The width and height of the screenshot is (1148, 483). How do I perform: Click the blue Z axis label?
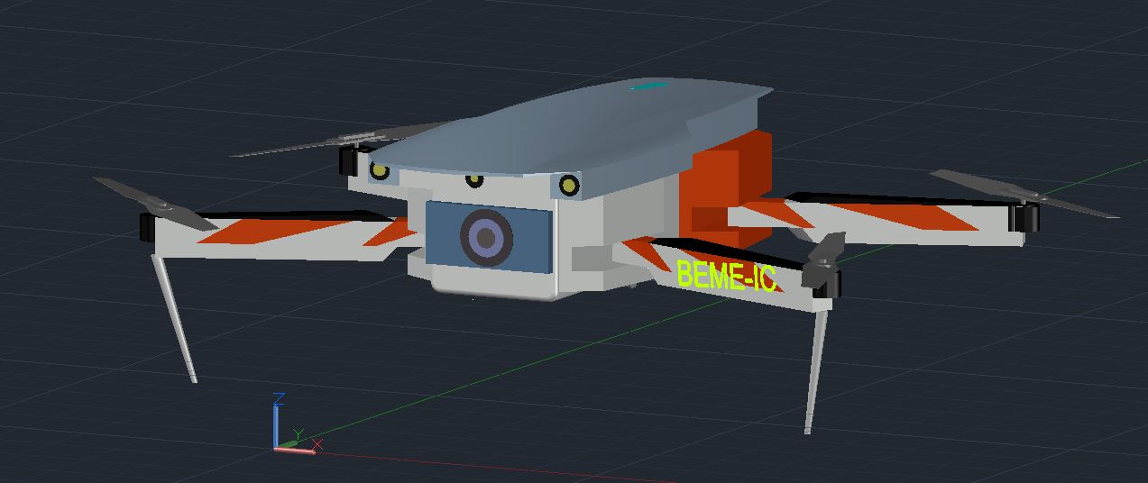[280, 399]
